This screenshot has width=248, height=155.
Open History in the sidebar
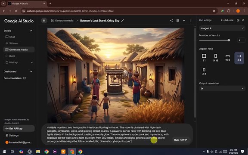13,62
